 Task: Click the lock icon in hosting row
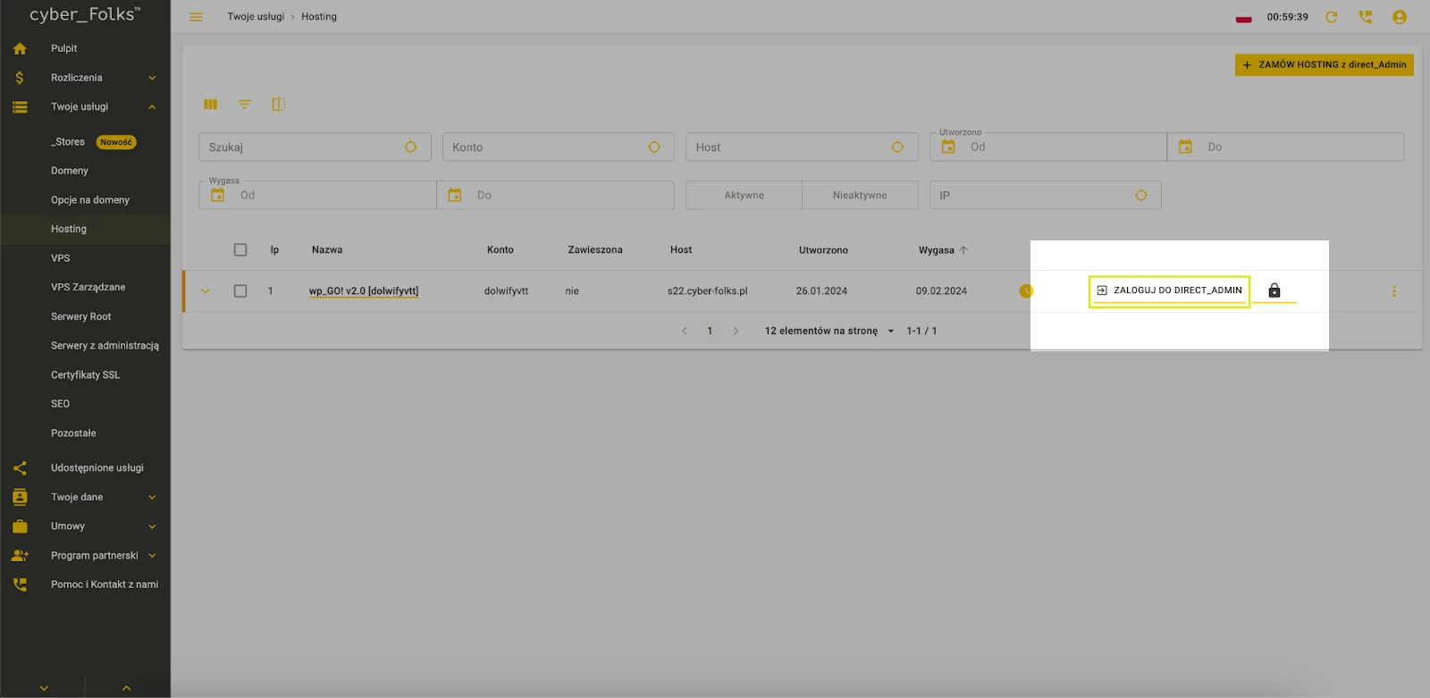1274,290
